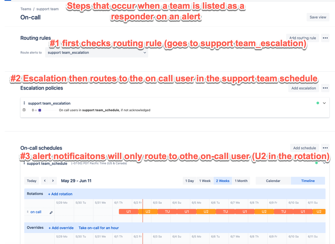Click edit pencil for on call rotation
The width and height of the screenshot is (335, 244).
click(x=51, y=212)
